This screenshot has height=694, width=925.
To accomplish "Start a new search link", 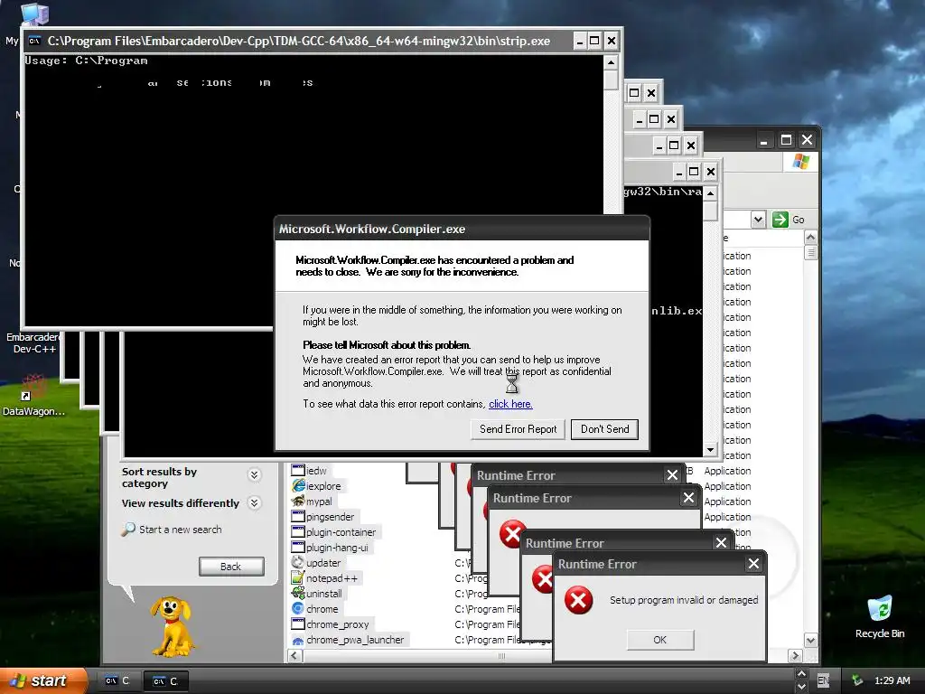I will pyautogui.click(x=180, y=530).
